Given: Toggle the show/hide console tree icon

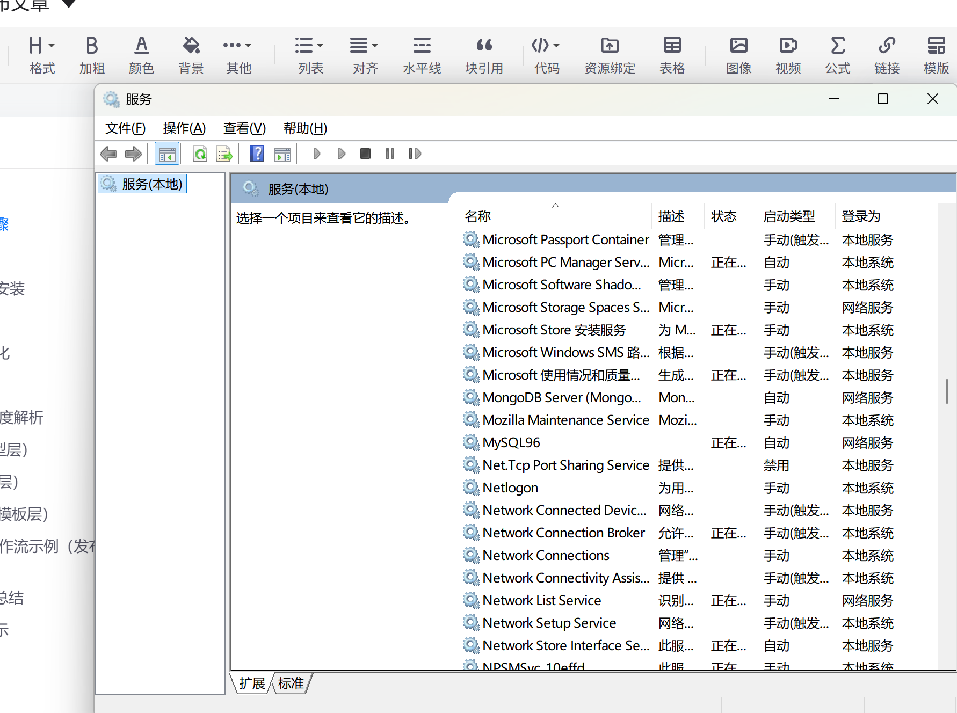Looking at the screenshot, I should (x=167, y=154).
